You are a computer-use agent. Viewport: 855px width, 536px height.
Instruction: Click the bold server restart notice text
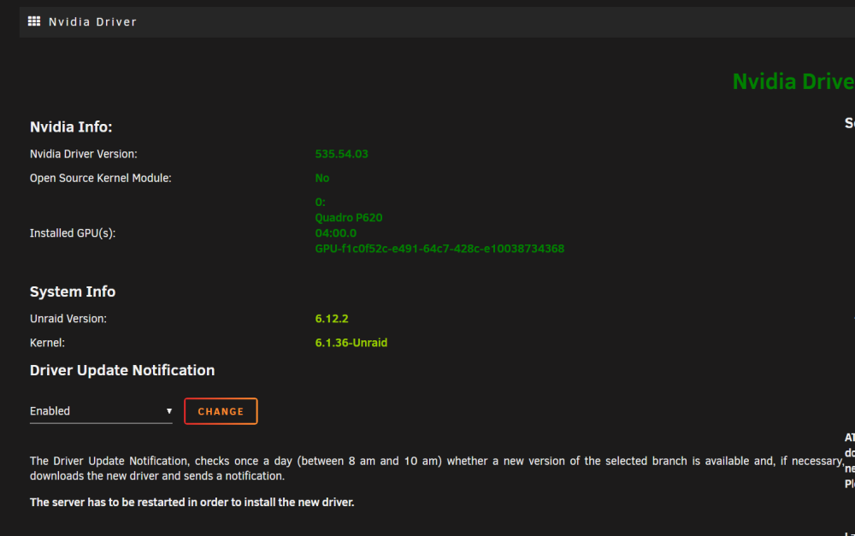(192, 502)
